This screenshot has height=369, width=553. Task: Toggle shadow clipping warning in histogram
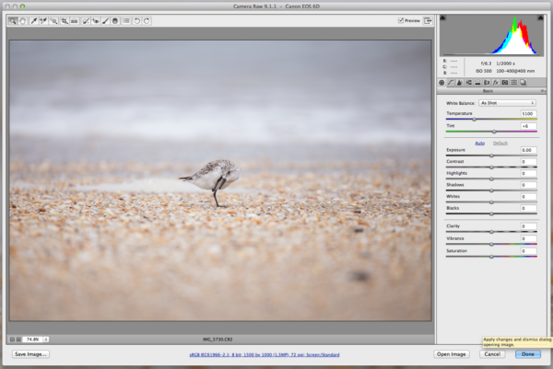pyautogui.click(x=444, y=17)
